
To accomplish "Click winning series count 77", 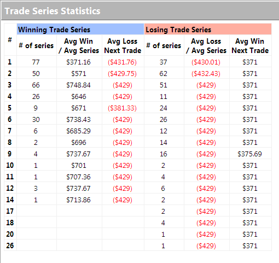I will [x=36, y=62].
